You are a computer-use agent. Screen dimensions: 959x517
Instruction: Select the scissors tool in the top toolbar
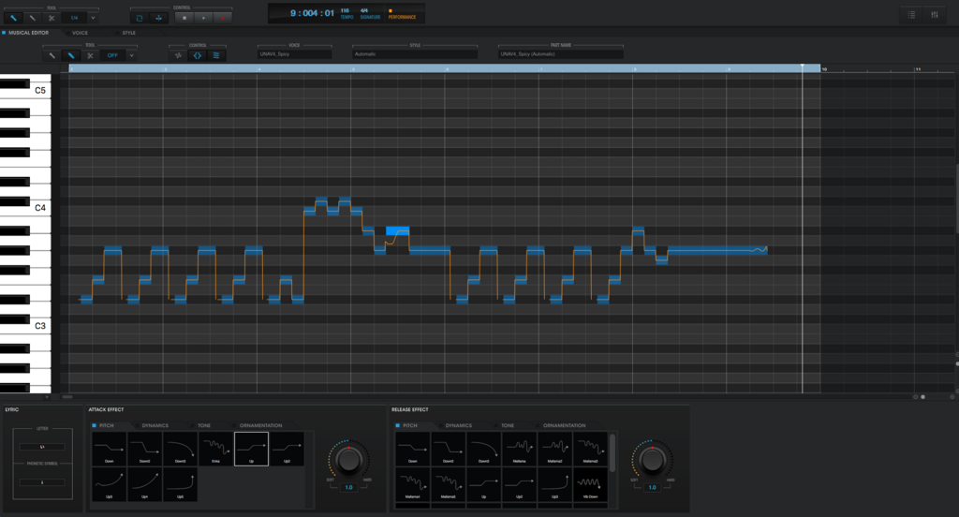(52, 18)
